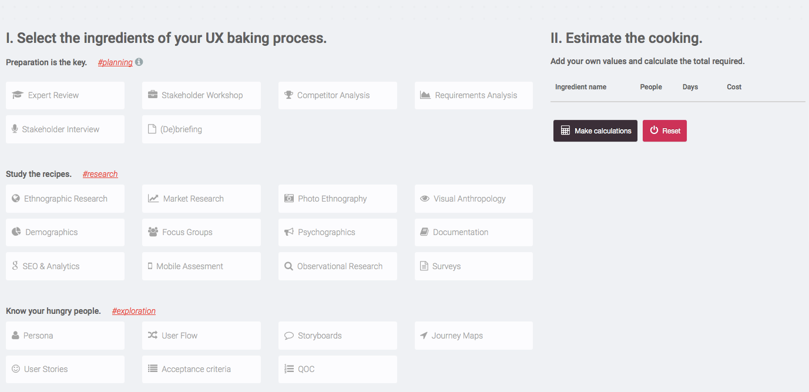Select the Stakeholder Interview ingredient label
This screenshot has width=809, height=392.
coord(61,129)
